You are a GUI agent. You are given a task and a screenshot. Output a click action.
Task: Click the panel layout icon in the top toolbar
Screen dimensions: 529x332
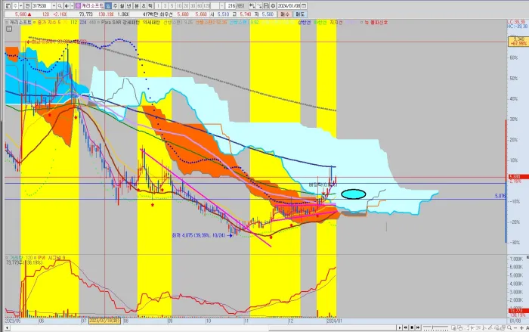[8, 6]
